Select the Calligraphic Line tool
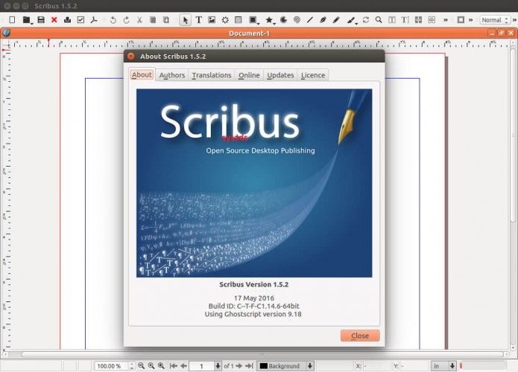The width and height of the screenshot is (518, 372). 351,20
